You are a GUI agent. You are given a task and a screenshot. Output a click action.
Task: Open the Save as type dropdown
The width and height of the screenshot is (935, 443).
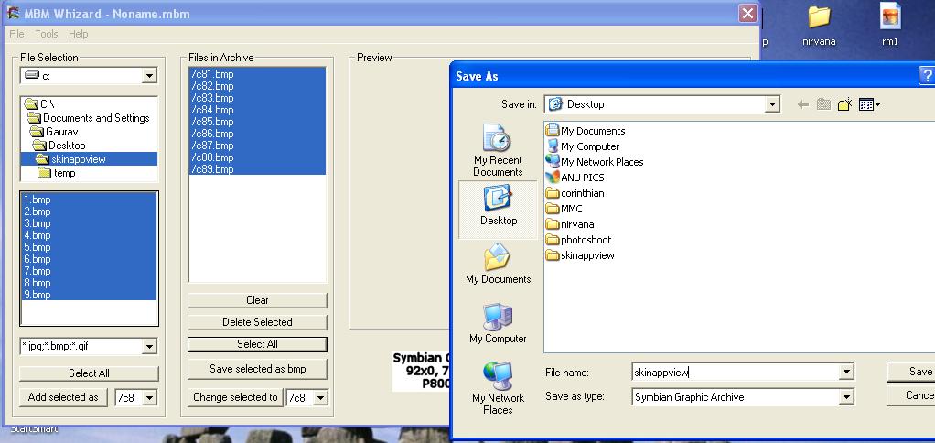click(x=846, y=397)
